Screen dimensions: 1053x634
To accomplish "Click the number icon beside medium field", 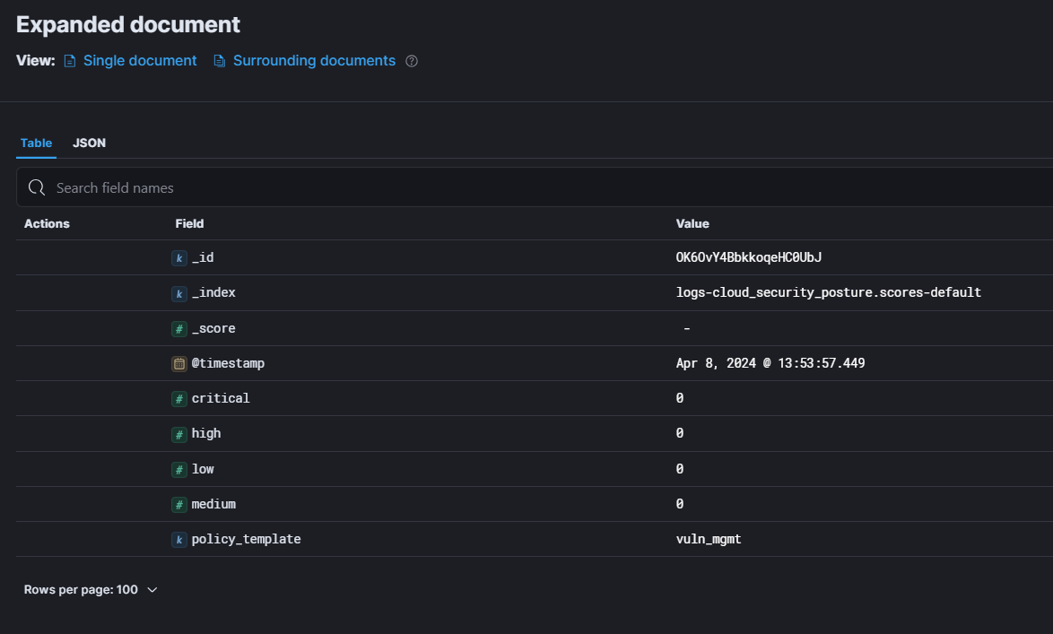I will tap(179, 505).
